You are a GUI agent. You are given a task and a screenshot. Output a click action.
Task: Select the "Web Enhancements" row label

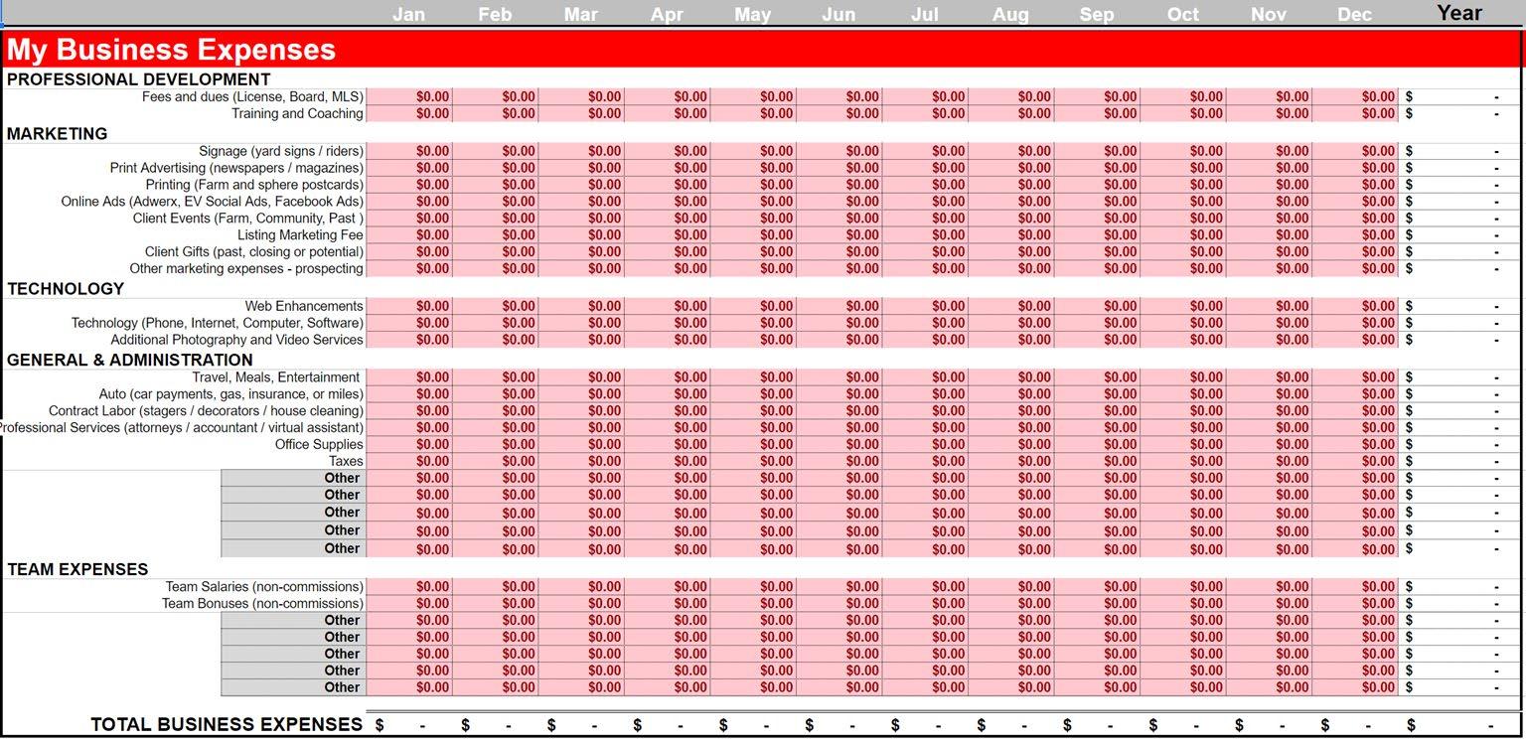(x=304, y=307)
